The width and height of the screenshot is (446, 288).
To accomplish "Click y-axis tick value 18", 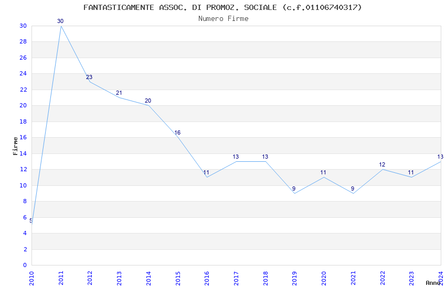I will (x=23, y=121).
